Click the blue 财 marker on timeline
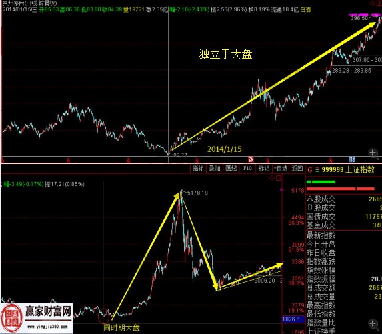Viewport: 382px width, 334px height. tap(352, 160)
